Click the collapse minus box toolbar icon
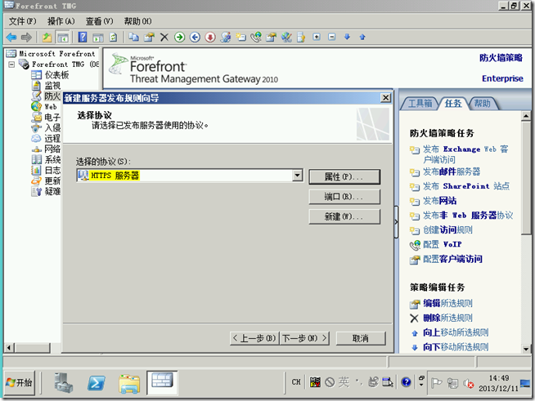The image size is (535, 401). click(332, 37)
